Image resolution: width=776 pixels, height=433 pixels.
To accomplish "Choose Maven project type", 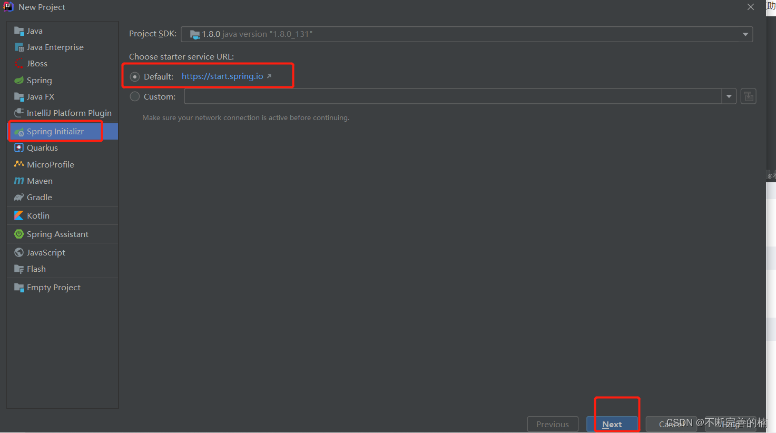I will (63, 181).
